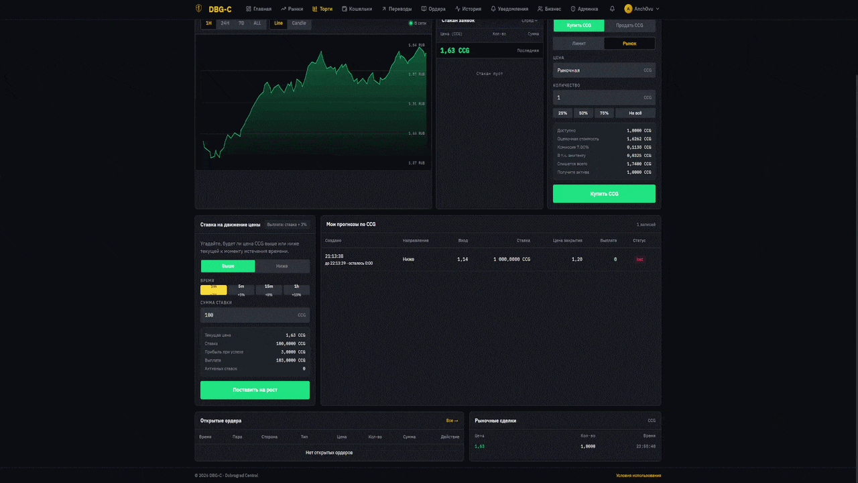Click the DBG-C shield logo icon
858x483 pixels.
(198, 9)
